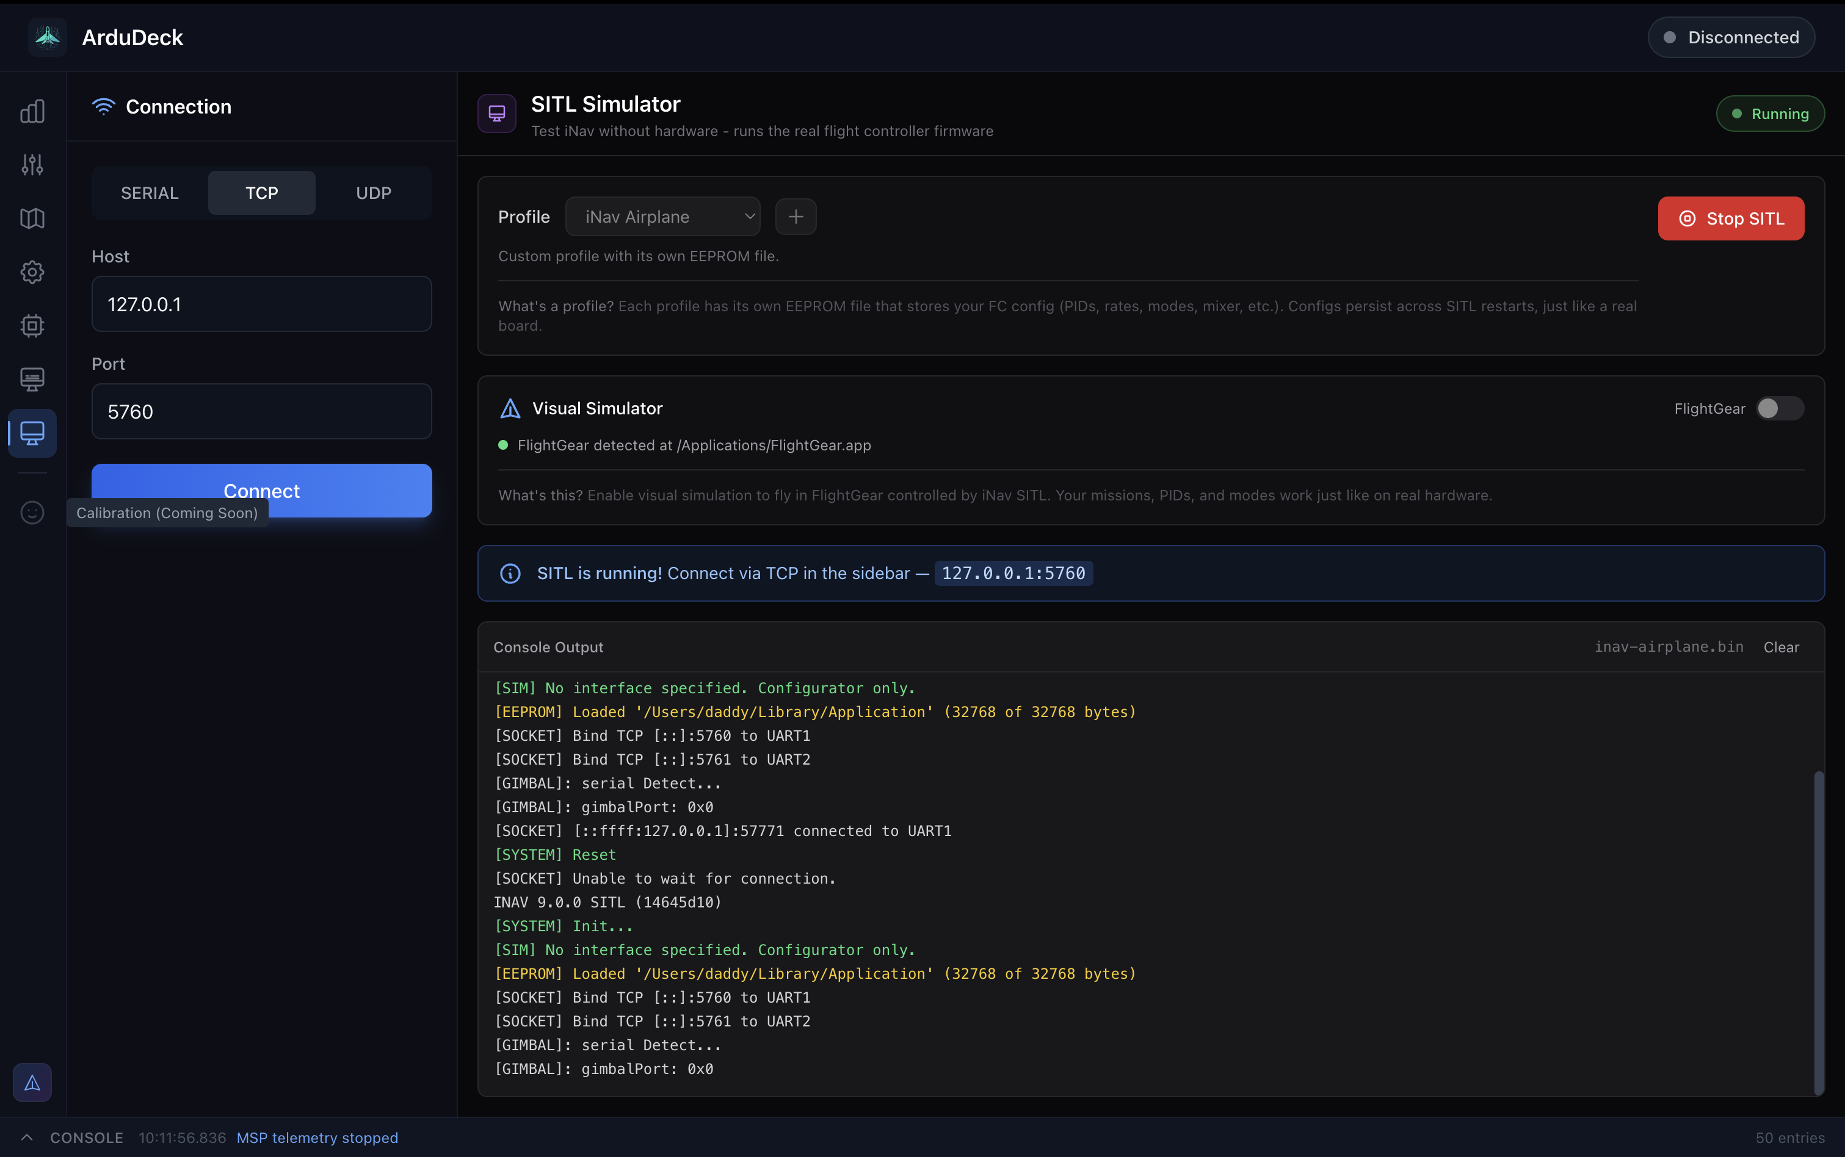Open the iNav Airplane profile dropdown
1845x1157 pixels.
(663, 217)
